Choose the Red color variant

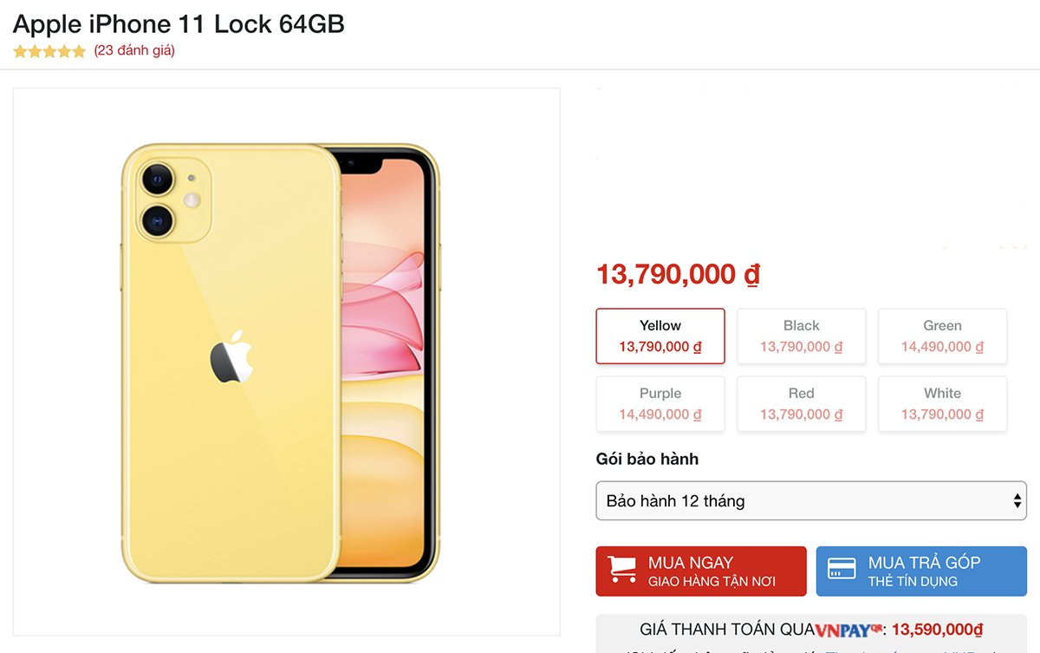(801, 403)
